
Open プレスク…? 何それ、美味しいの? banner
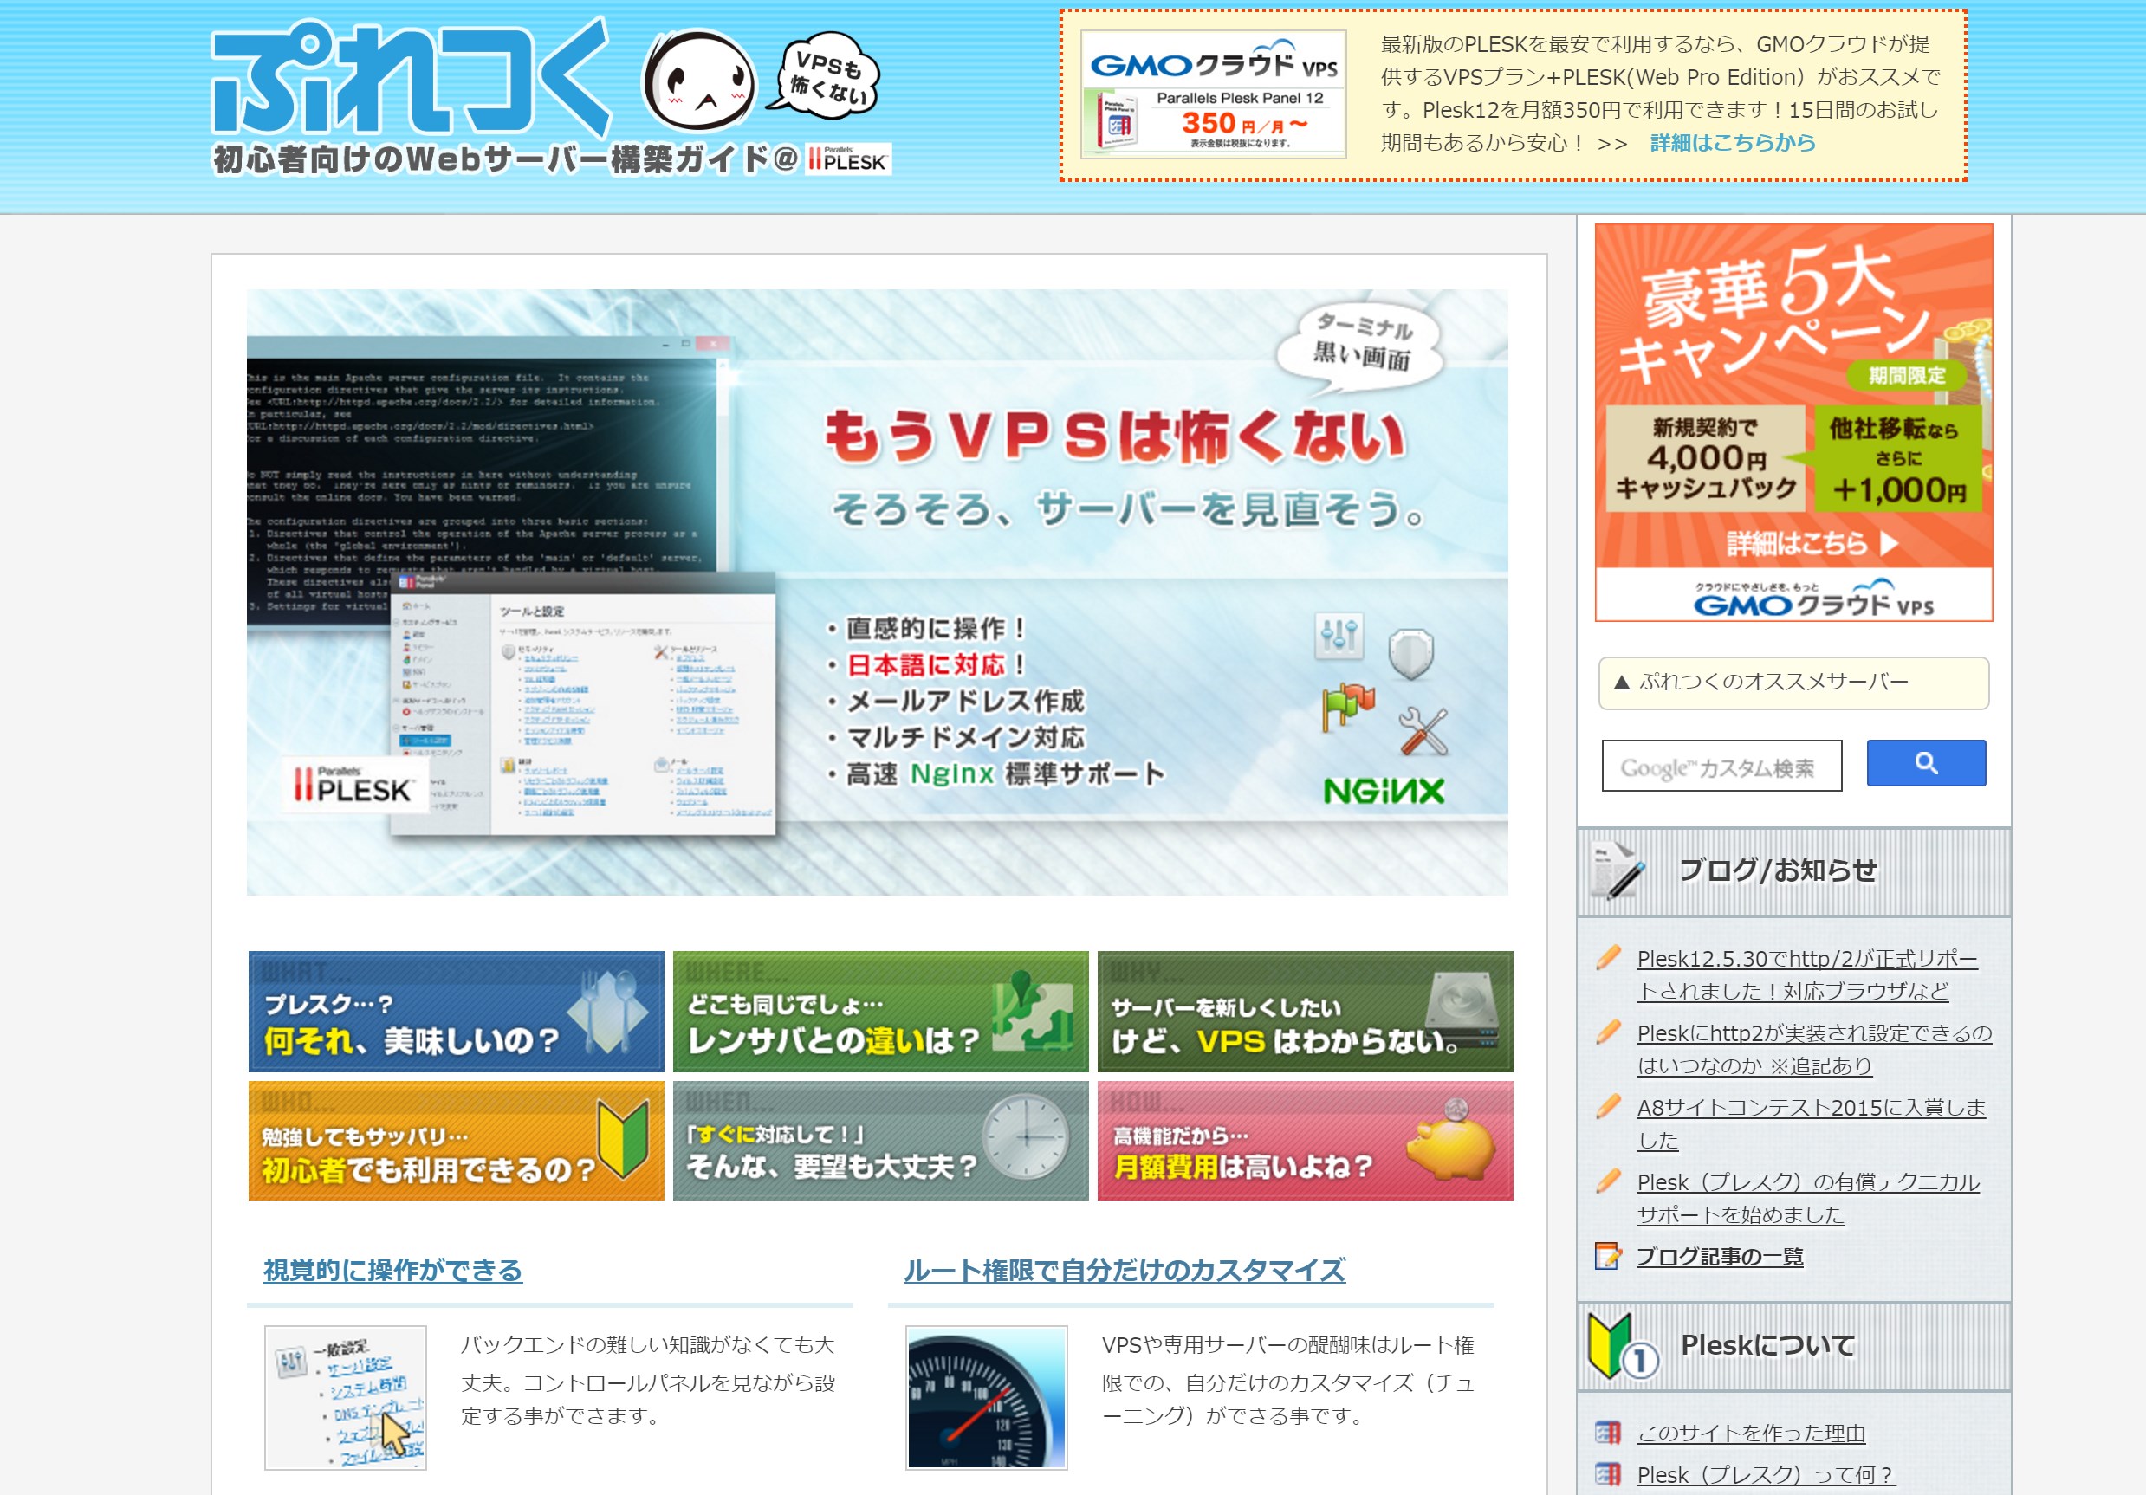point(456,1011)
